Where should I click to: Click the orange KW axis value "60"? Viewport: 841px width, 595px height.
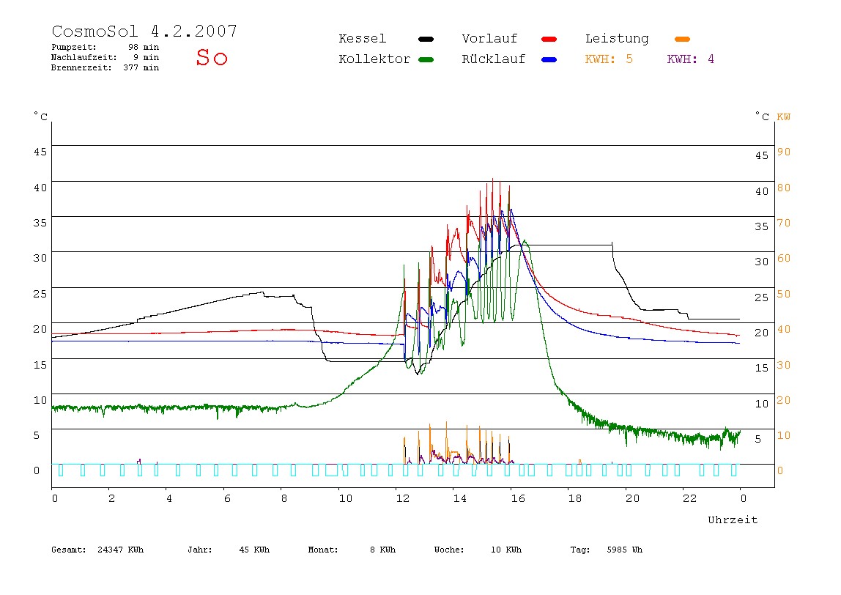tap(784, 258)
